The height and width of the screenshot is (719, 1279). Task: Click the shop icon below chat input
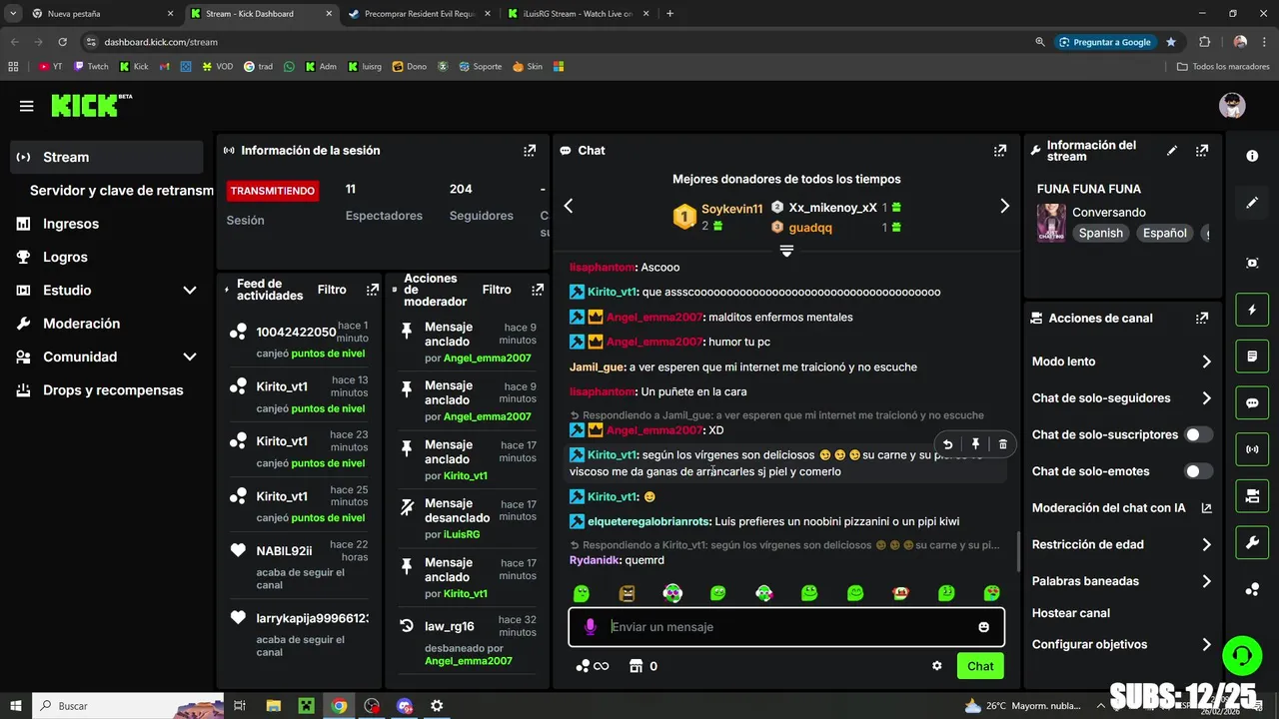click(635, 666)
